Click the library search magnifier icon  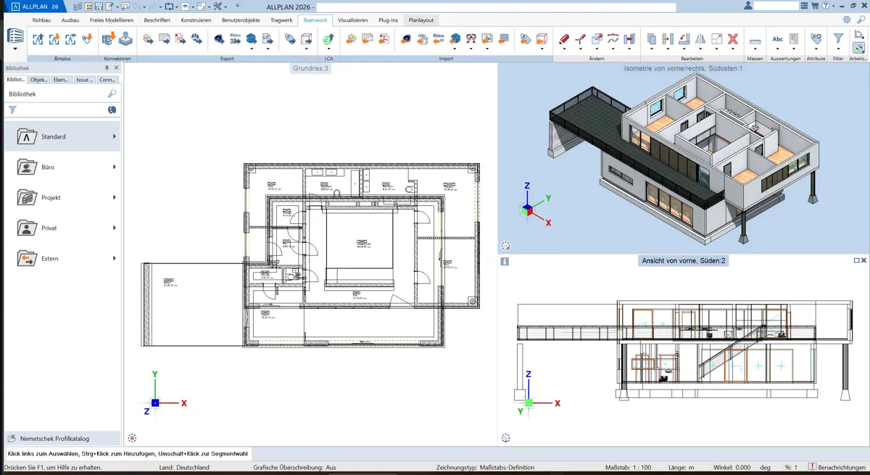pos(112,94)
